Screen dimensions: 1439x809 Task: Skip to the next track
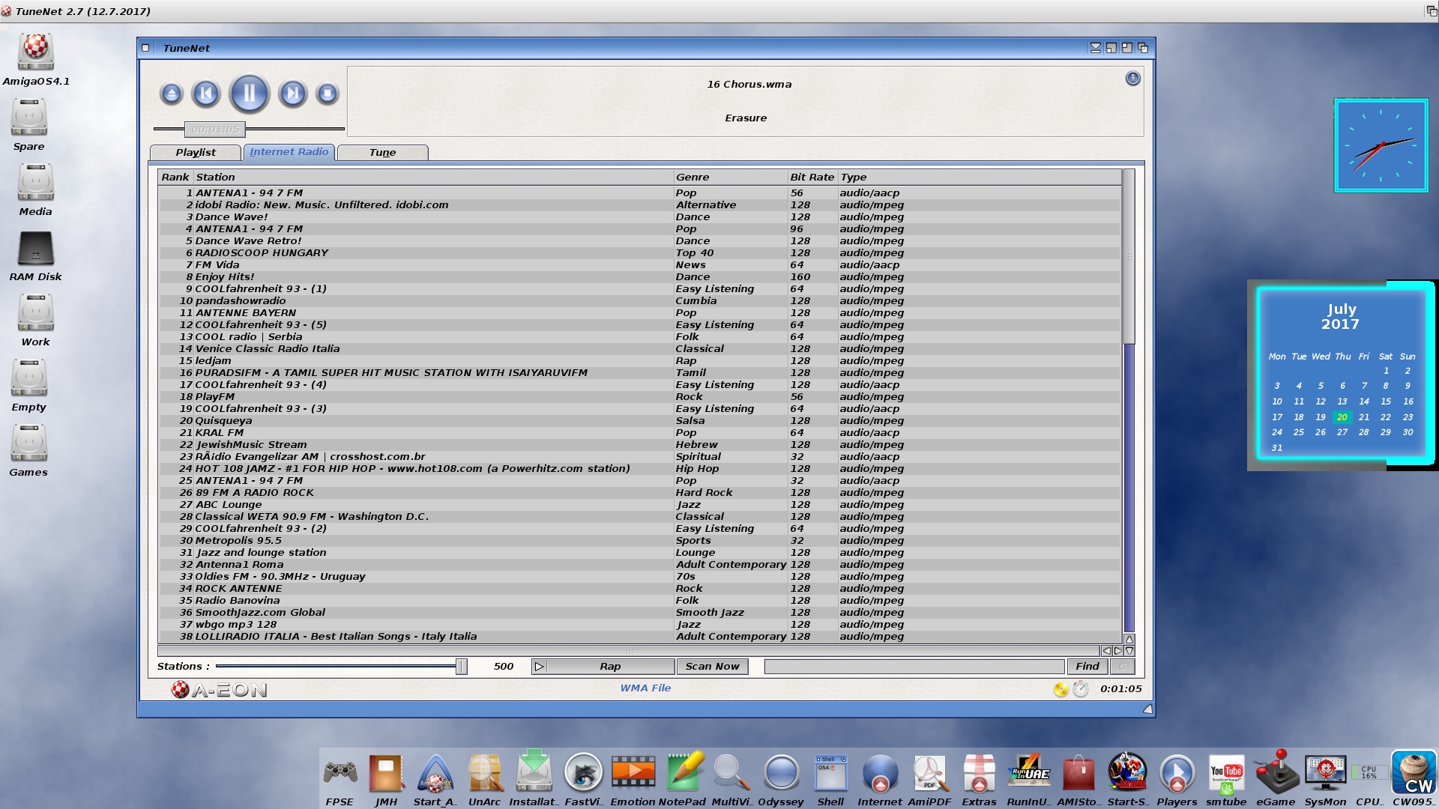(x=292, y=94)
